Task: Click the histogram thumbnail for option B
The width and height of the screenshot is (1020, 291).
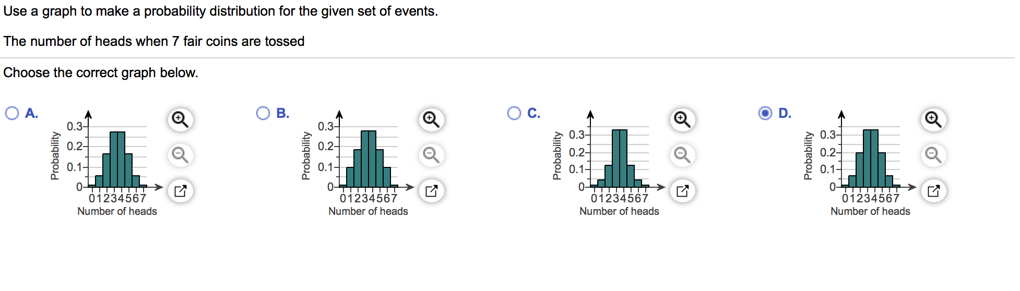Action: point(358,163)
